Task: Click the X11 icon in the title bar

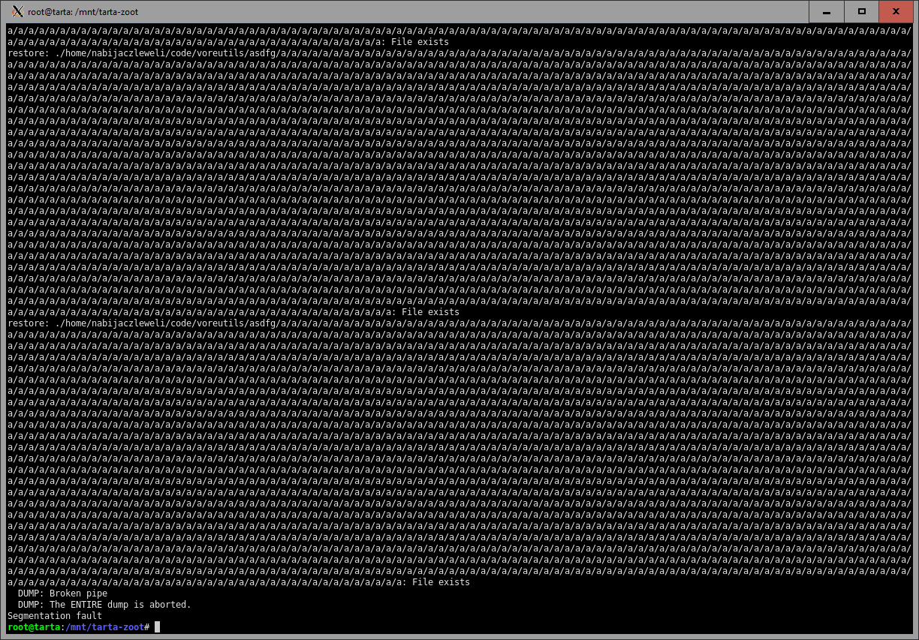Action: [x=18, y=11]
